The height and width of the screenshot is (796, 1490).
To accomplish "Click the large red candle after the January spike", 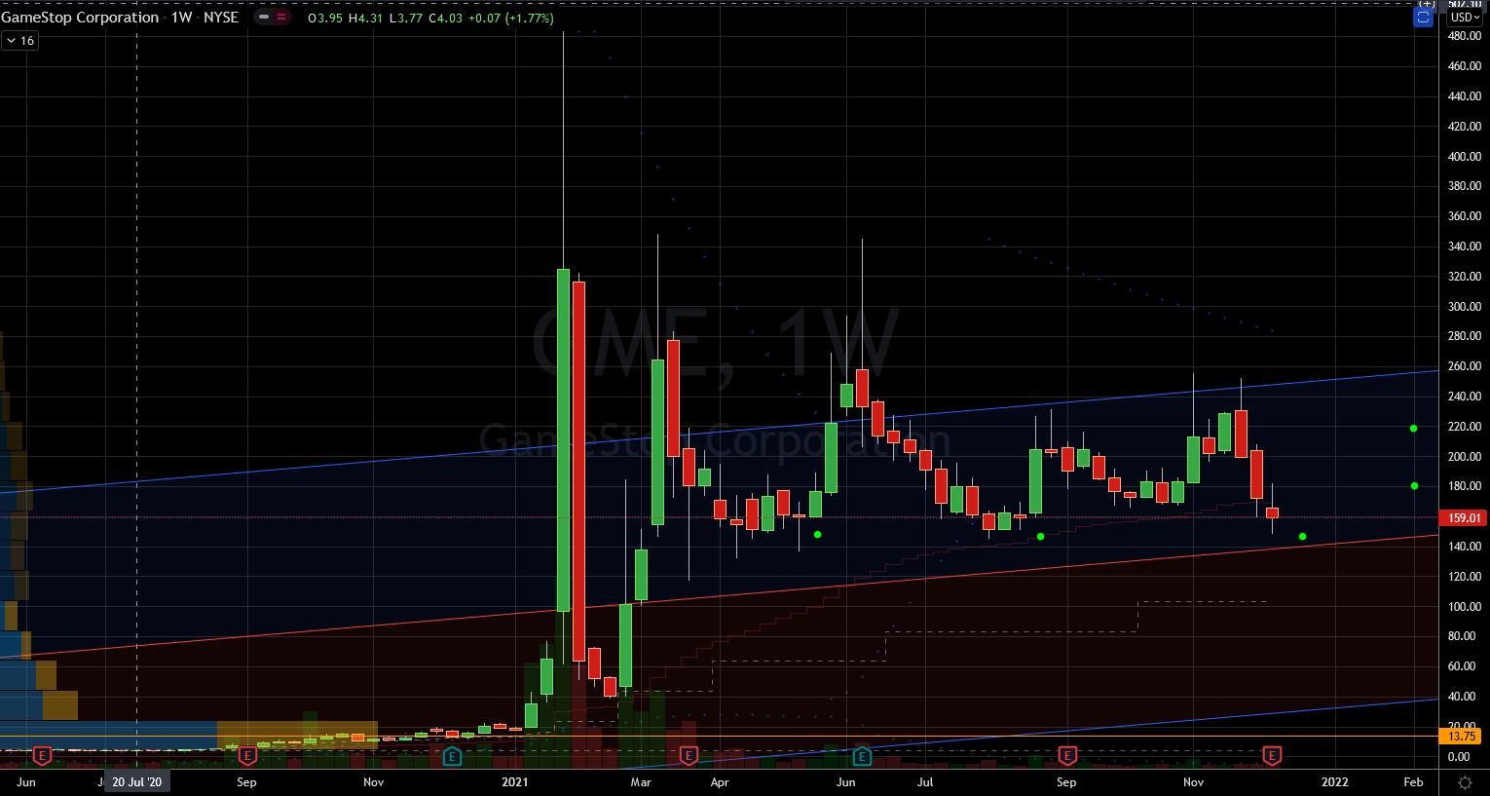I will point(578,472).
